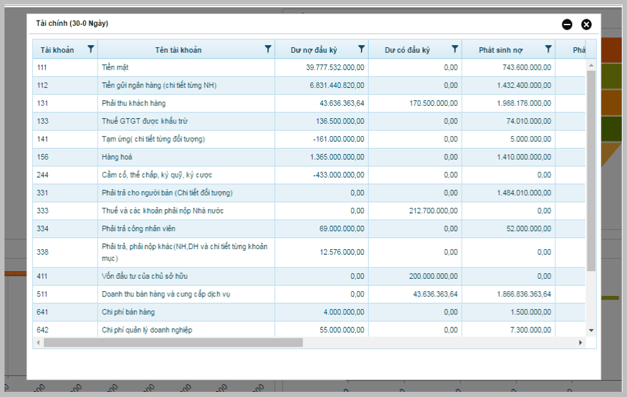Image resolution: width=627 pixels, height=397 pixels.
Task: Select the Hàng hoá account row
Action: click(309, 157)
